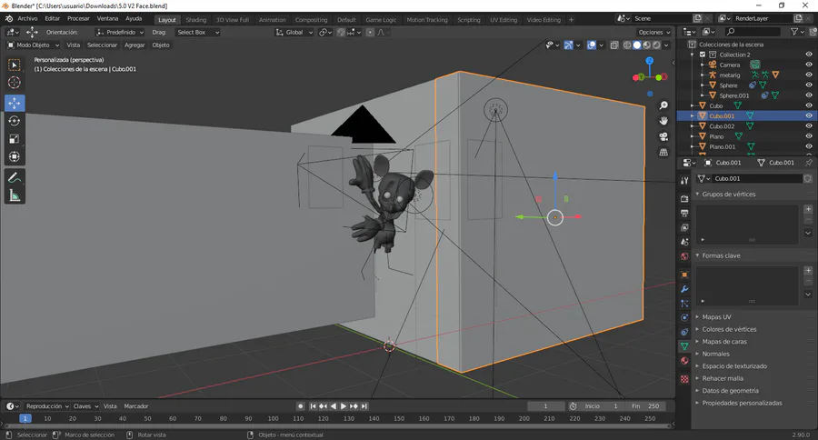The width and height of the screenshot is (818, 440).
Task: Expand the Mapas UV panel
Action: coord(697,317)
